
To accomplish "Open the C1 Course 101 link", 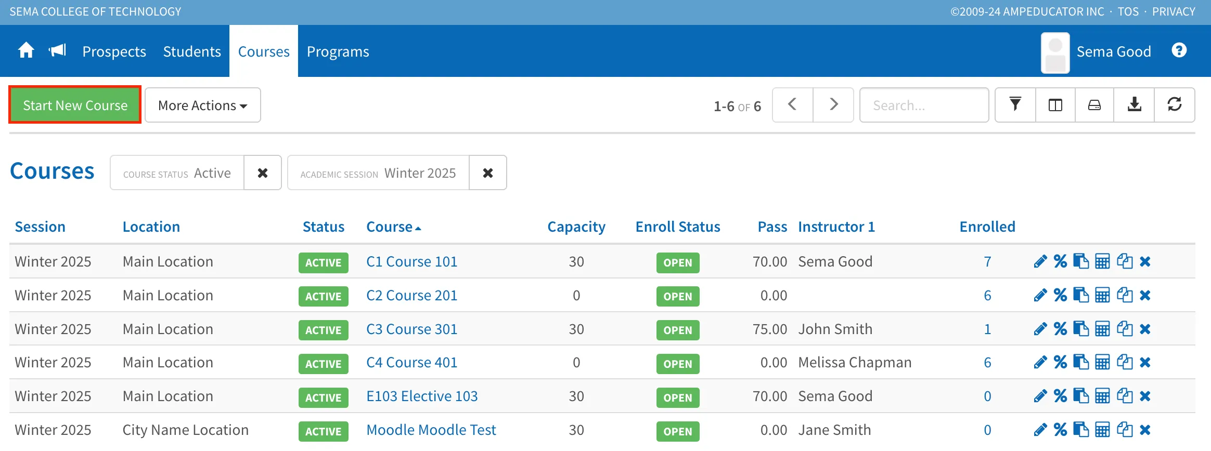I will click(x=412, y=261).
